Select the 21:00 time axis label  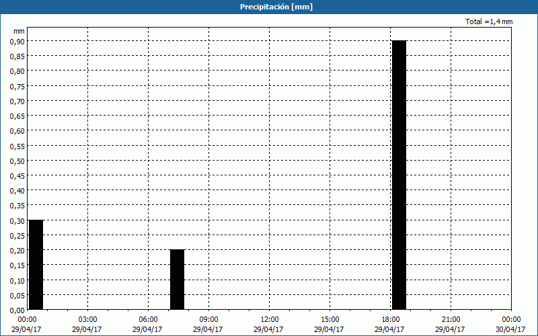pyautogui.click(x=451, y=320)
